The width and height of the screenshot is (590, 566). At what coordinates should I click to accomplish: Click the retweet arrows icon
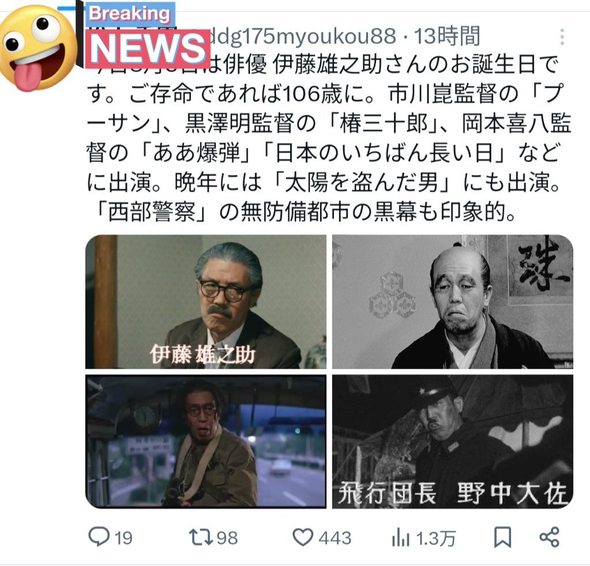pyautogui.click(x=201, y=537)
